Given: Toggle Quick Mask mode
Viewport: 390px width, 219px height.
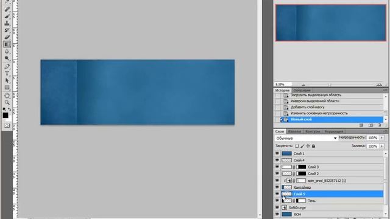Looking at the screenshot, I should pos(7,126).
